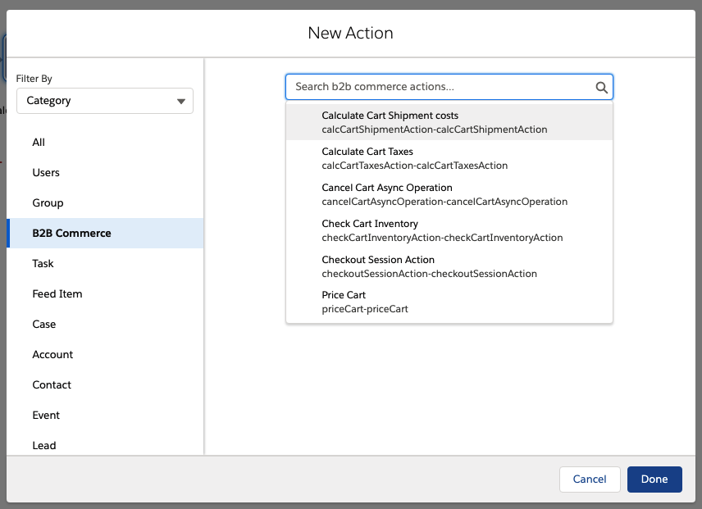
Task: Choose Calculate Cart Shipment costs action
Action: 449,122
